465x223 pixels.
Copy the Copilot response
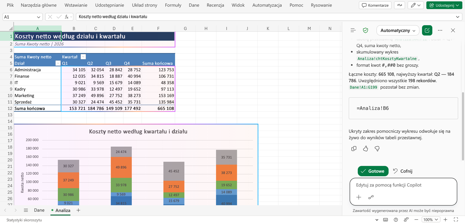pyautogui.click(x=354, y=148)
